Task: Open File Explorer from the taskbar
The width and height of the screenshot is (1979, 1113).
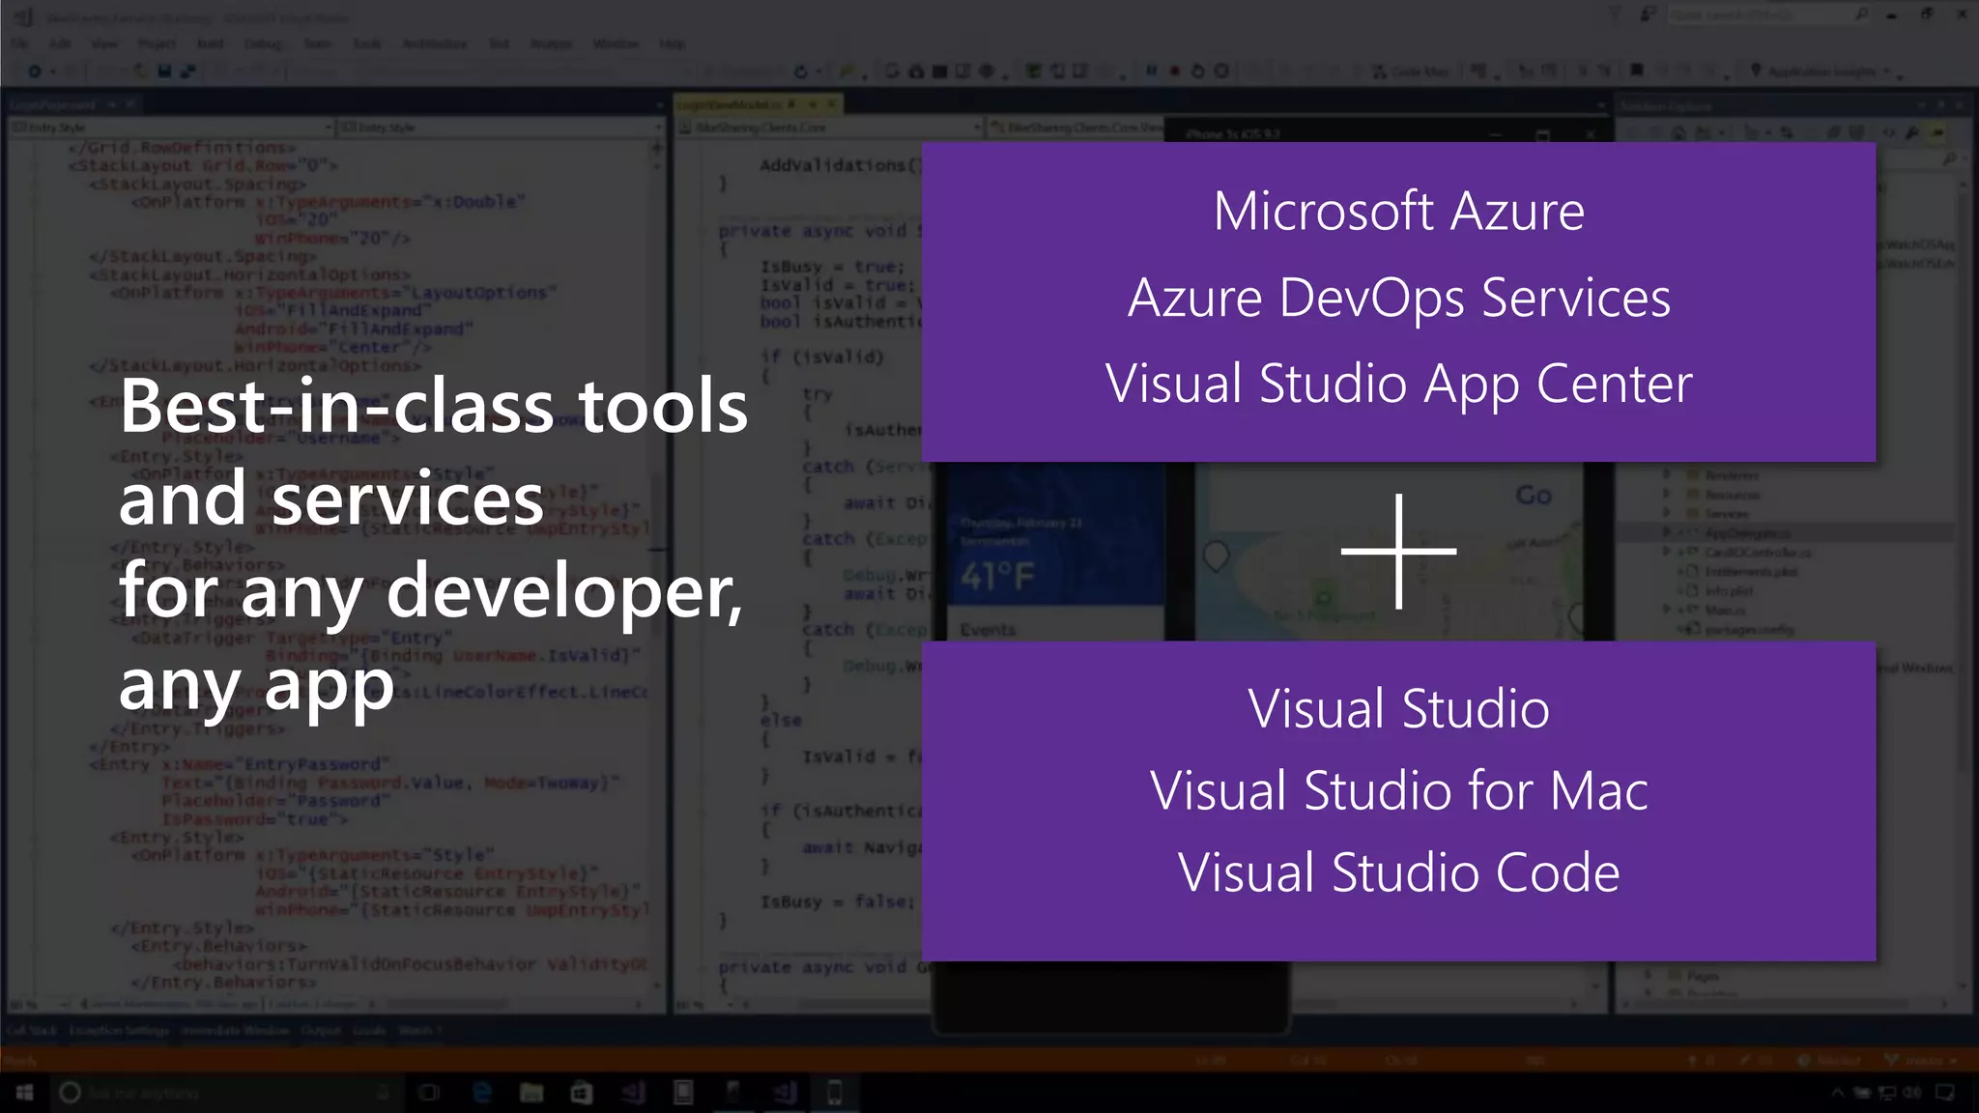Action: [x=531, y=1093]
